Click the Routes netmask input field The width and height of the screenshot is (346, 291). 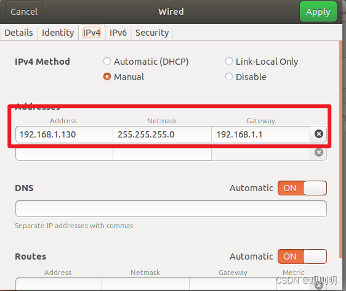tap(146, 284)
